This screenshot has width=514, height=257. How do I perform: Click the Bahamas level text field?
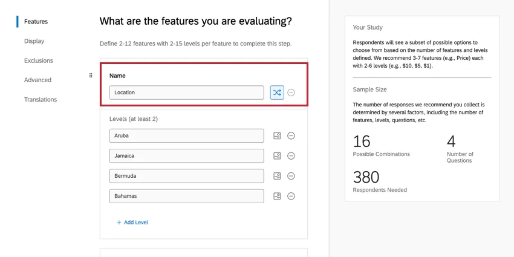186,196
